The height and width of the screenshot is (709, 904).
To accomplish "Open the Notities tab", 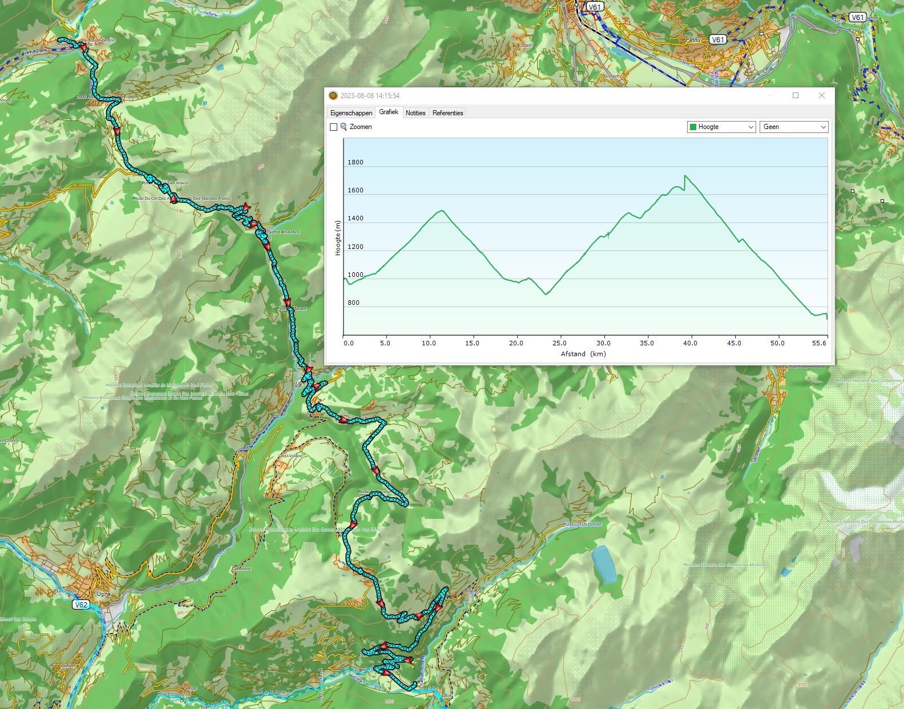I will [x=415, y=113].
